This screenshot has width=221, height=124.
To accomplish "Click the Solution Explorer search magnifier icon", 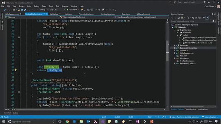I will (213, 21).
